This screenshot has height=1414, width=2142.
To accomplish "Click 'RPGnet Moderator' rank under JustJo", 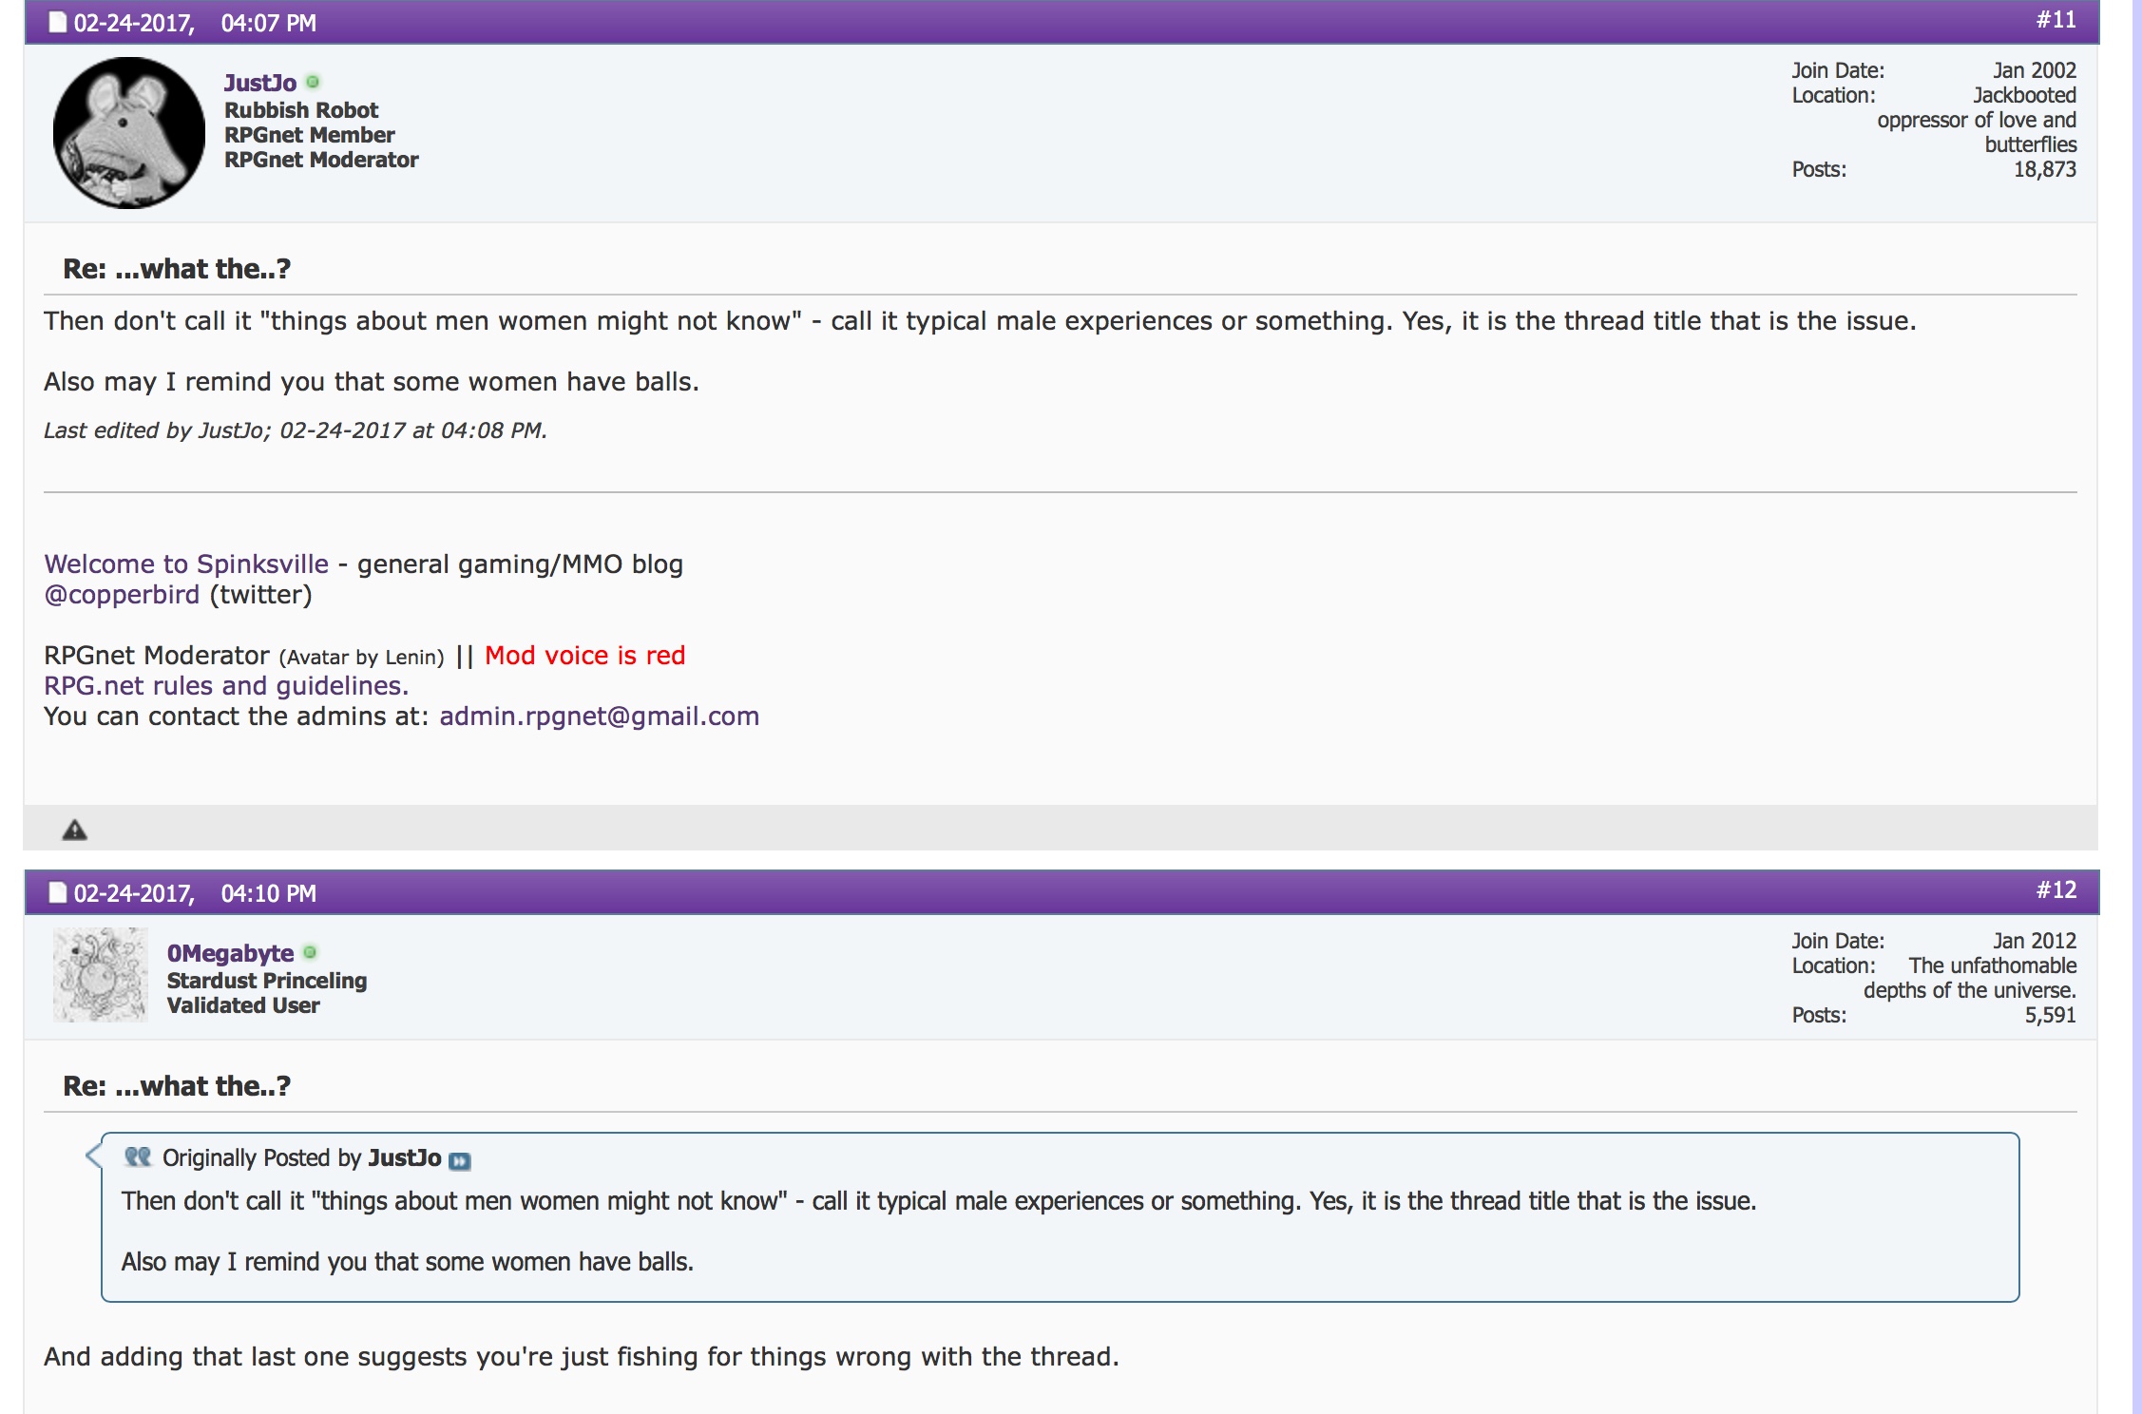I will pyautogui.click(x=321, y=160).
